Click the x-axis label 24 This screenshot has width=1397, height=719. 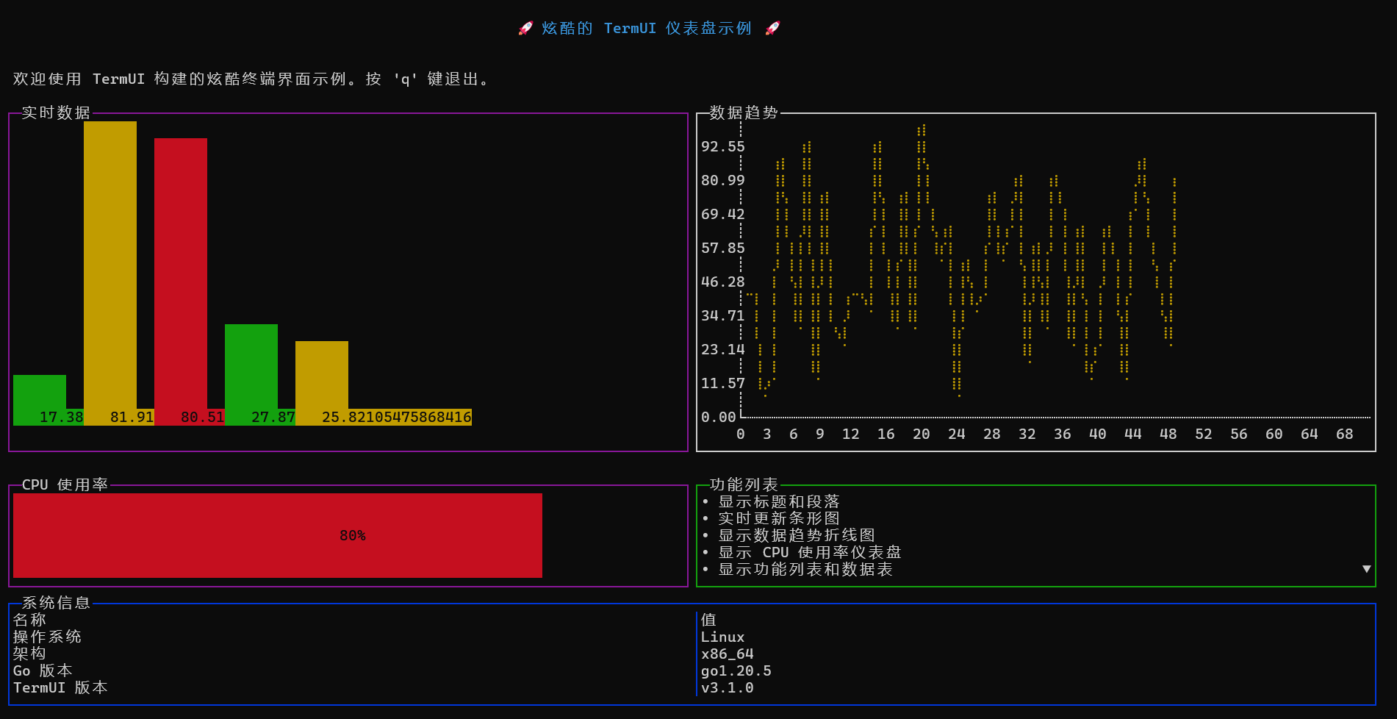956,434
